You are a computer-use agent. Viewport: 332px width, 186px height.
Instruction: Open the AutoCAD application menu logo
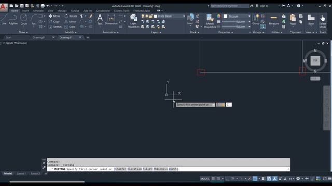pos(4,7)
